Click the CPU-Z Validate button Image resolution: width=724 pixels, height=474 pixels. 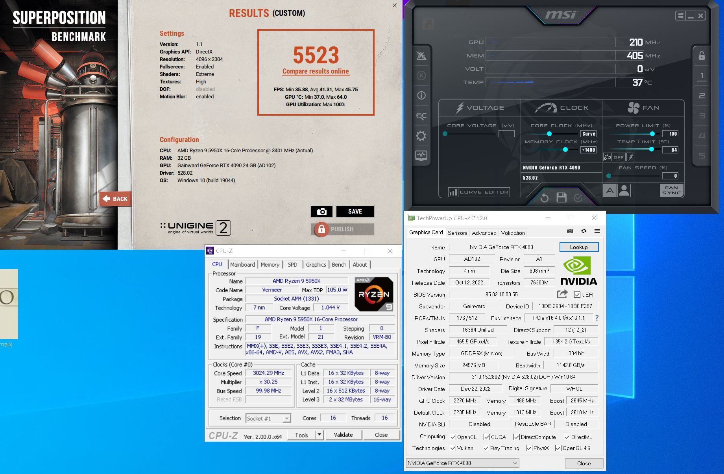pos(343,435)
